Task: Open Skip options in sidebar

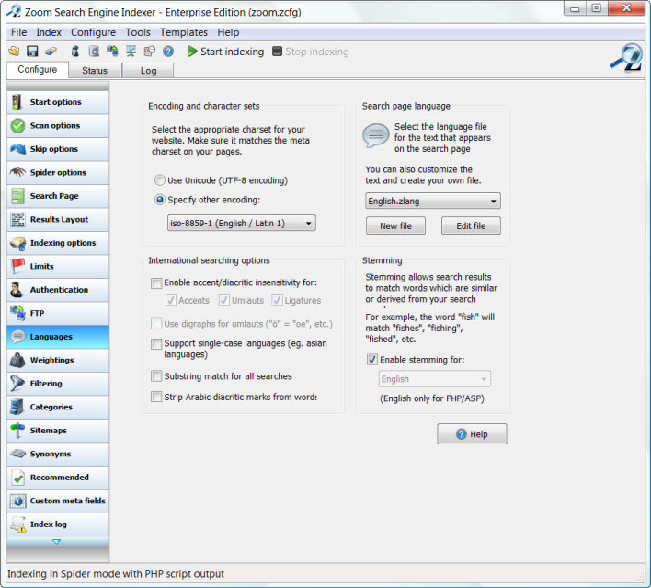Action: (58, 149)
